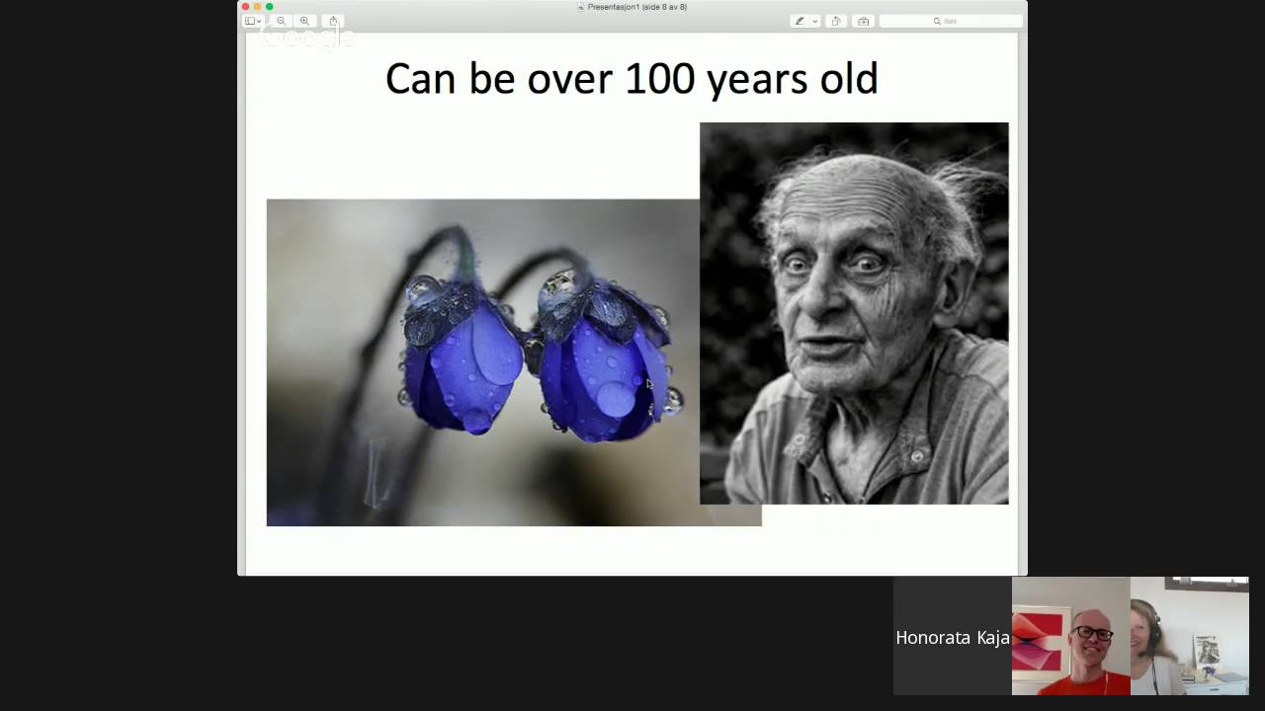The width and height of the screenshot is (1265, 711).
Task: Select the Honorata Kaja participant tile
Action: [953, 637]
